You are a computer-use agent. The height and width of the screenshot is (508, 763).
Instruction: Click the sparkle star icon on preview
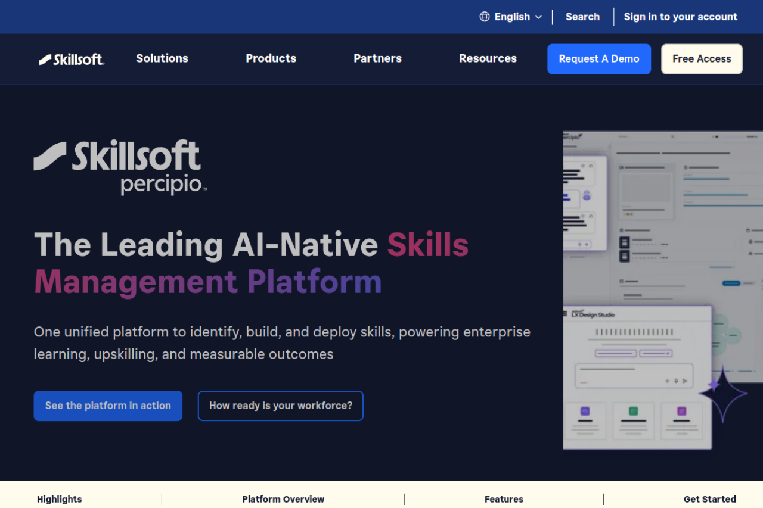(723, 394)
